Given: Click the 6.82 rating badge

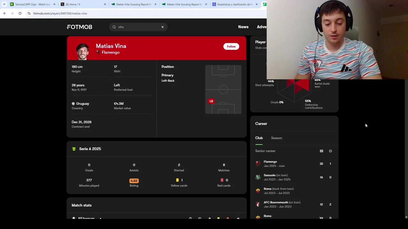Looking at the screenshot, I should pos(134,181).
